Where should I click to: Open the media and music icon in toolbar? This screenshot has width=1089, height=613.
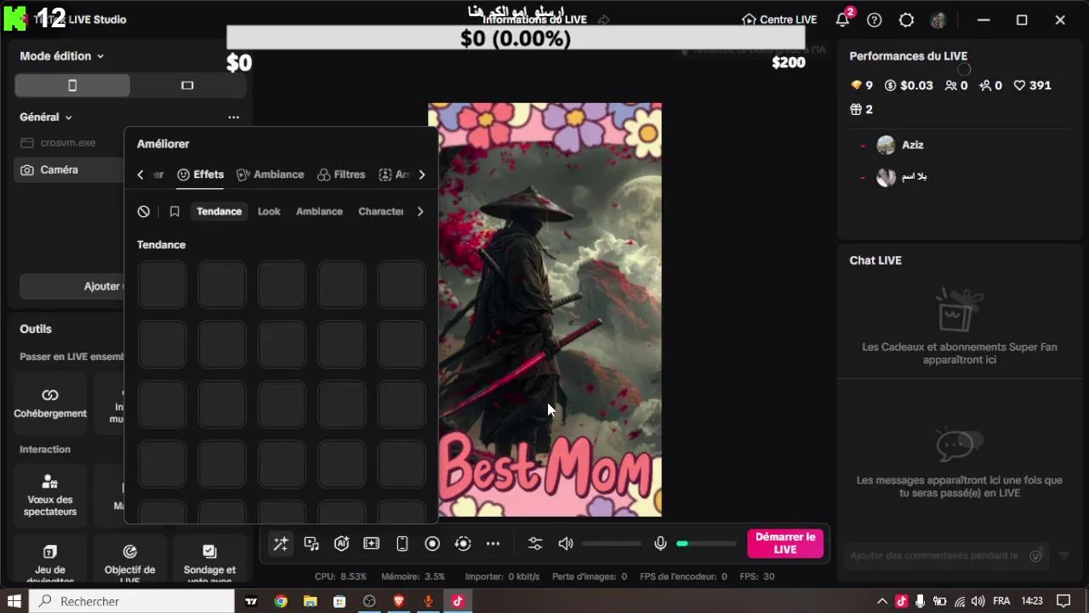311,544
